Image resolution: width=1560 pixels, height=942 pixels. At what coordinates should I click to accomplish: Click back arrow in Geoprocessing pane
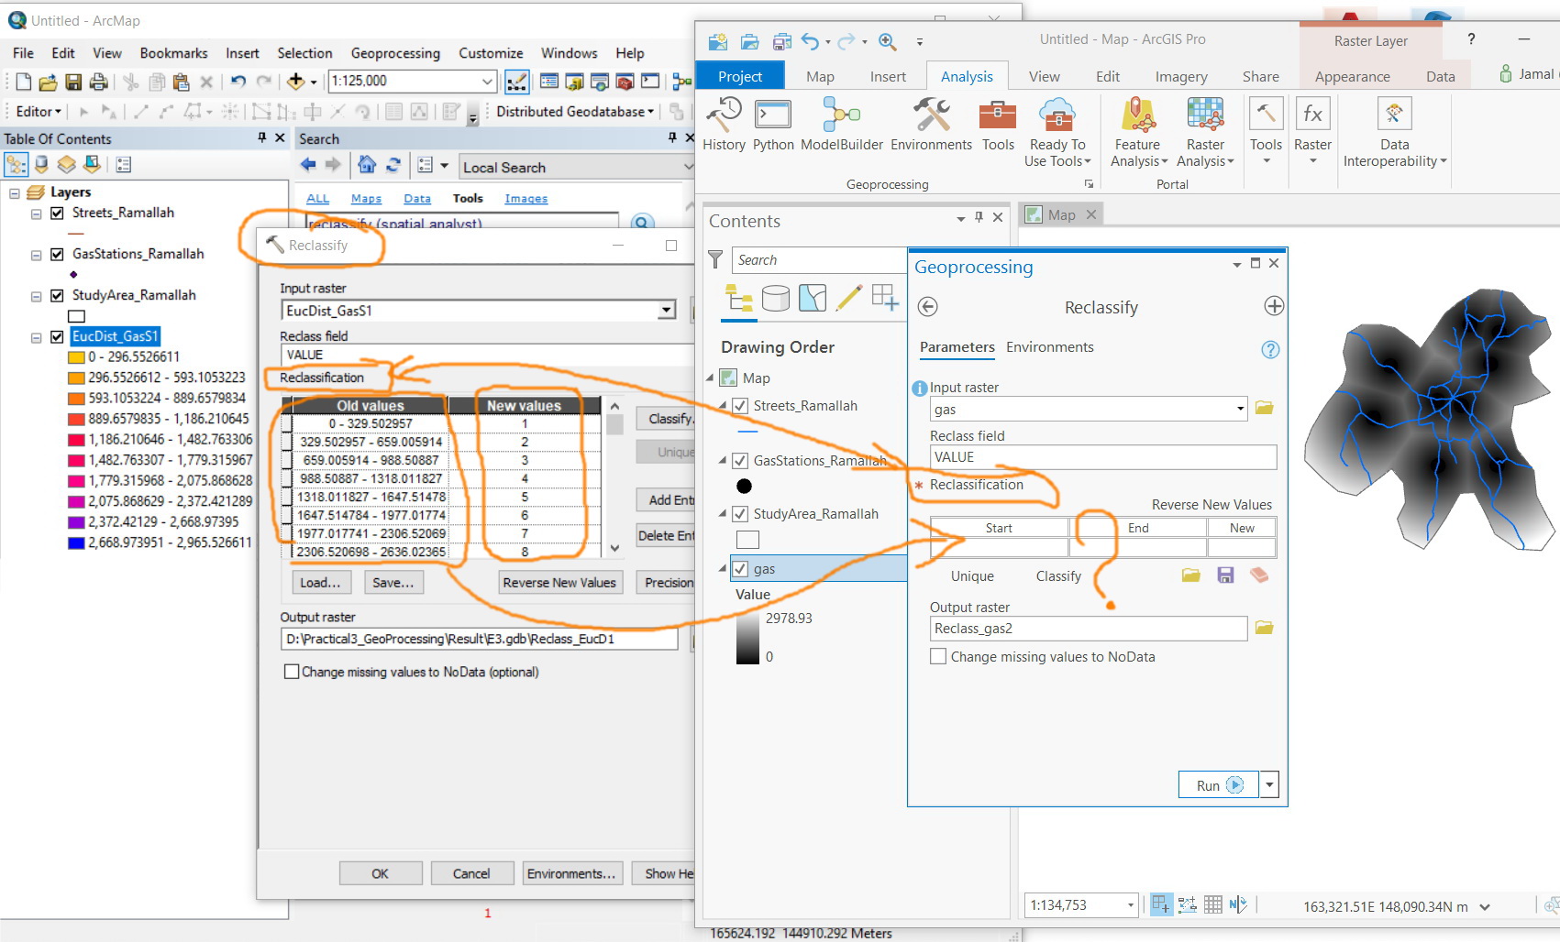click(927, 307)
